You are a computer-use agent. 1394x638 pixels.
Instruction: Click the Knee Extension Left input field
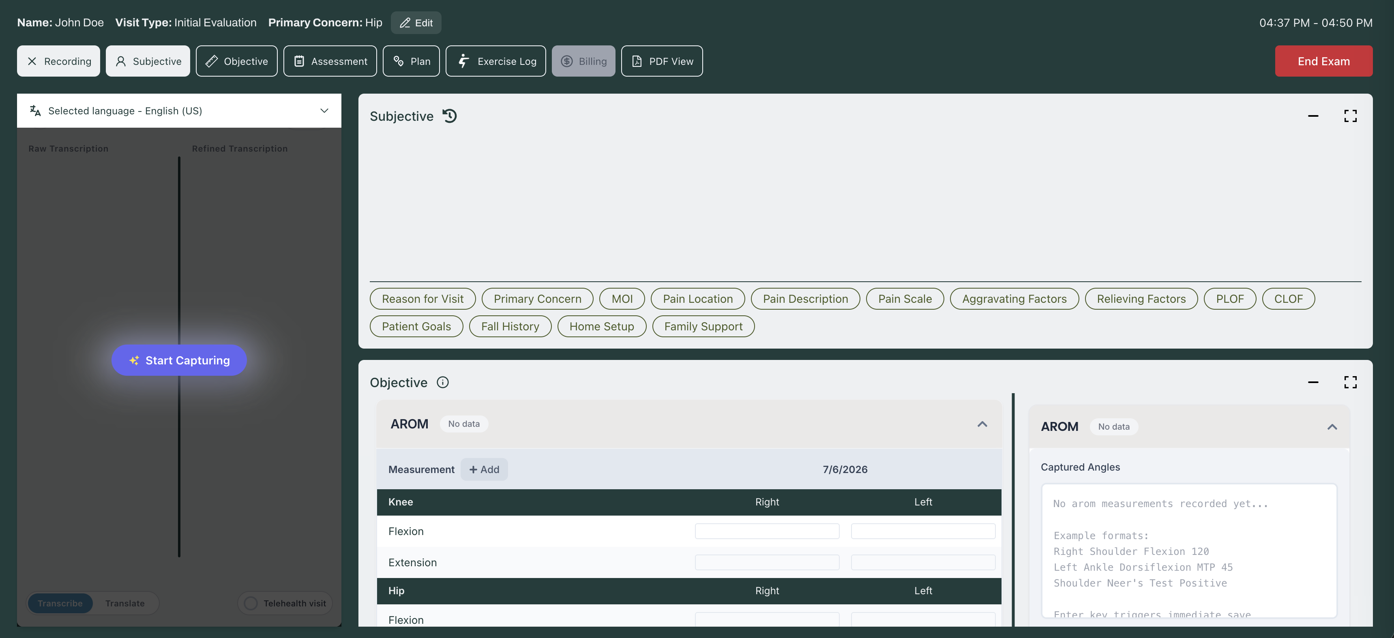[923, 562]
